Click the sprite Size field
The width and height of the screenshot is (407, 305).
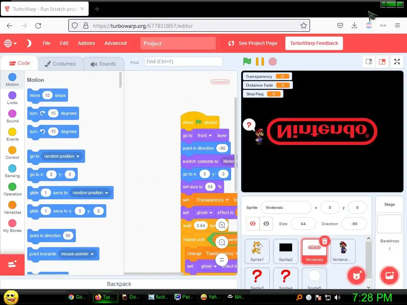point(303,224)
